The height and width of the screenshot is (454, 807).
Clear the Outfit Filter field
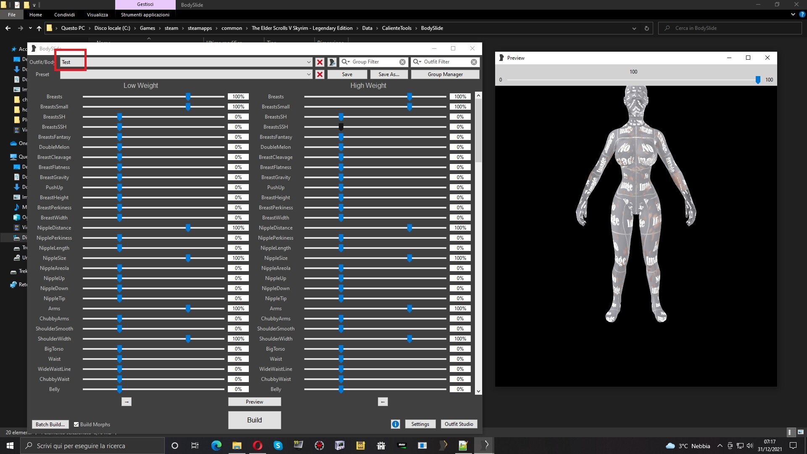coord(474,62)
